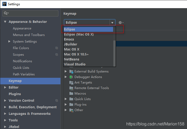This screenshot has height=129, width=187.
Task: Select the Ant Targets keymap row
Action: pos(83,82)
